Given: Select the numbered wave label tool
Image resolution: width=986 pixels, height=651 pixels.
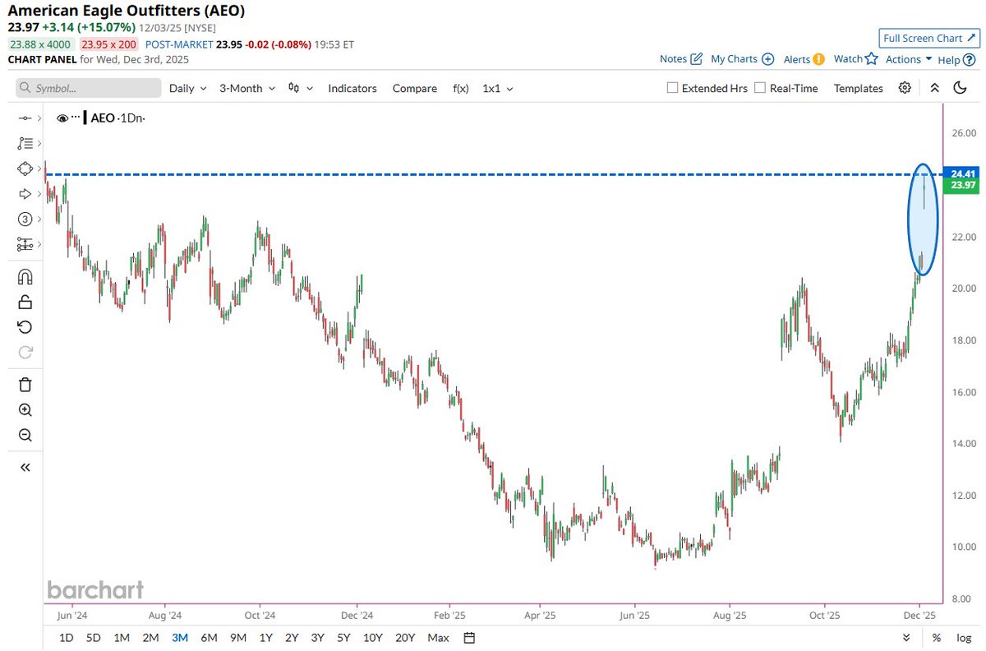Looking at the screenshot, I should pyautogui.click(x=24, y=219).
